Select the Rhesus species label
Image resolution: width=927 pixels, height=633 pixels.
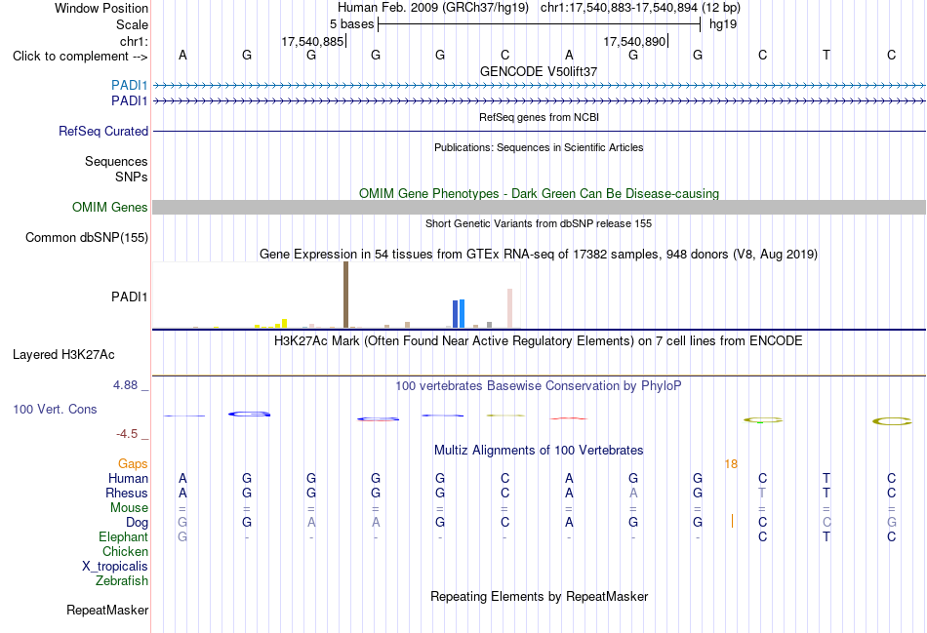[127, 493]
